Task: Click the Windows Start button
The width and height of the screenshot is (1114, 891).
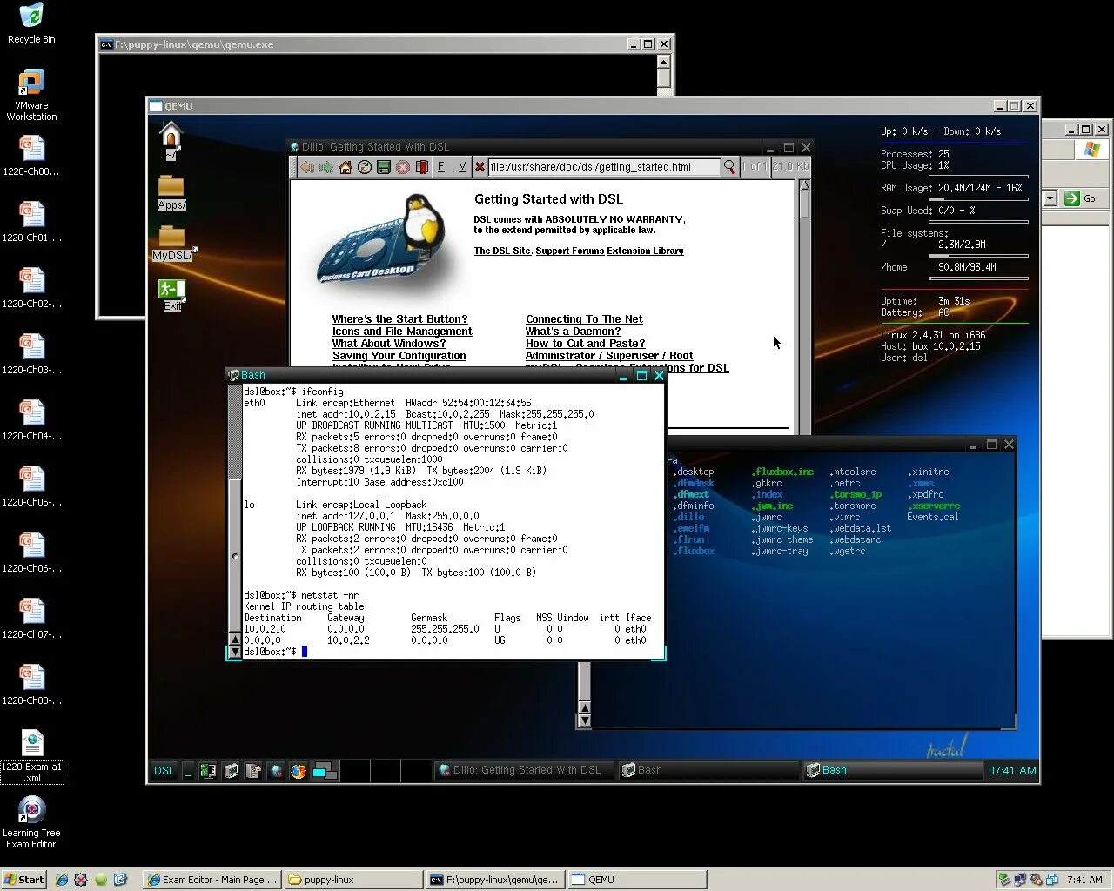Action: pos(23,880)
